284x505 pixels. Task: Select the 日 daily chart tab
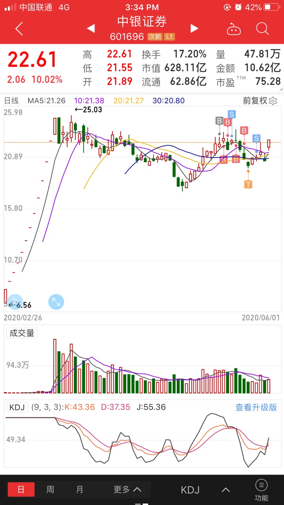21,490
